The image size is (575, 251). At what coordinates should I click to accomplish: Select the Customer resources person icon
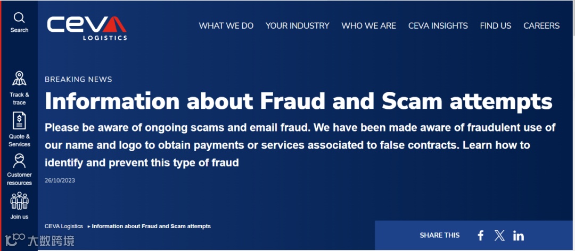[19, 161]
